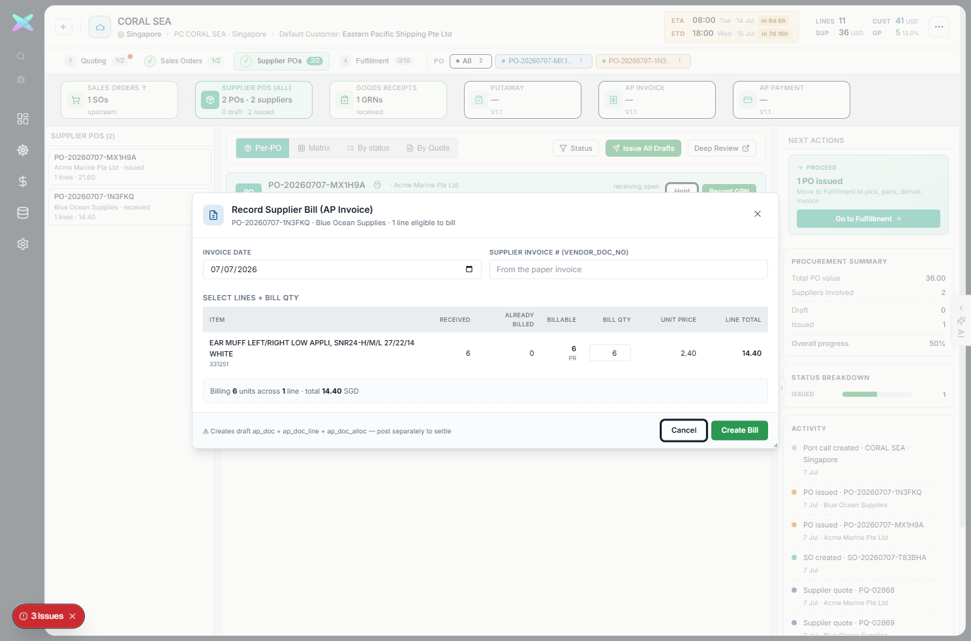The width and height of the screenshot is (971, 641).
Task: Click the box icon in Supplier POs card
Action: [210, 100]
